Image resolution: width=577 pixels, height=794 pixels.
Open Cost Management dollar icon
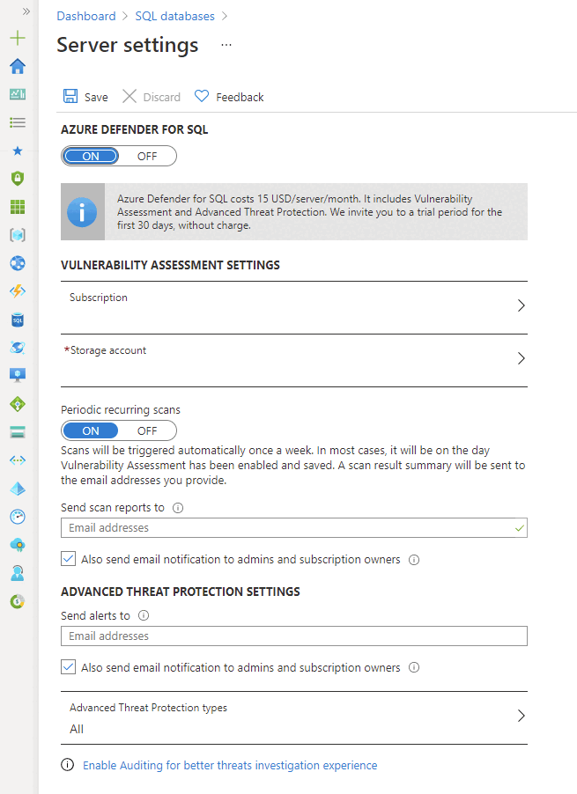(x=18, y=601)
